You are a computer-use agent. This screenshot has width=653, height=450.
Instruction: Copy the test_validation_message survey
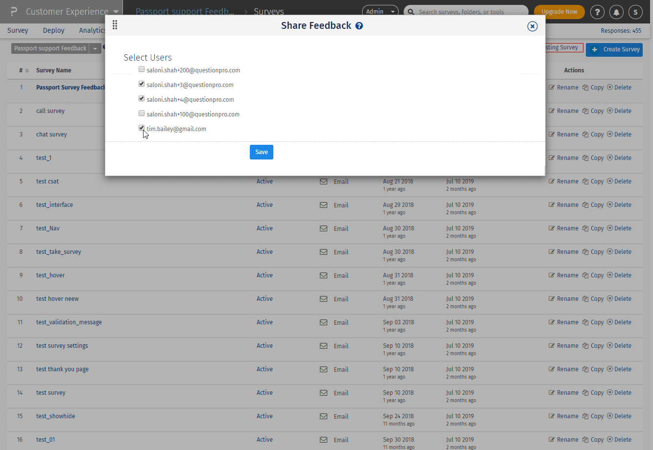click(x=593, y=322)
